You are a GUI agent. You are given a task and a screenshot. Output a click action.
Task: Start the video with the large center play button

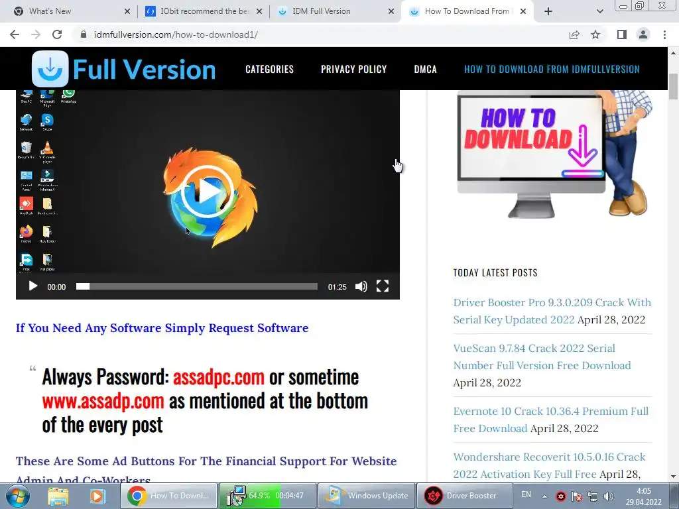(208, 192)
